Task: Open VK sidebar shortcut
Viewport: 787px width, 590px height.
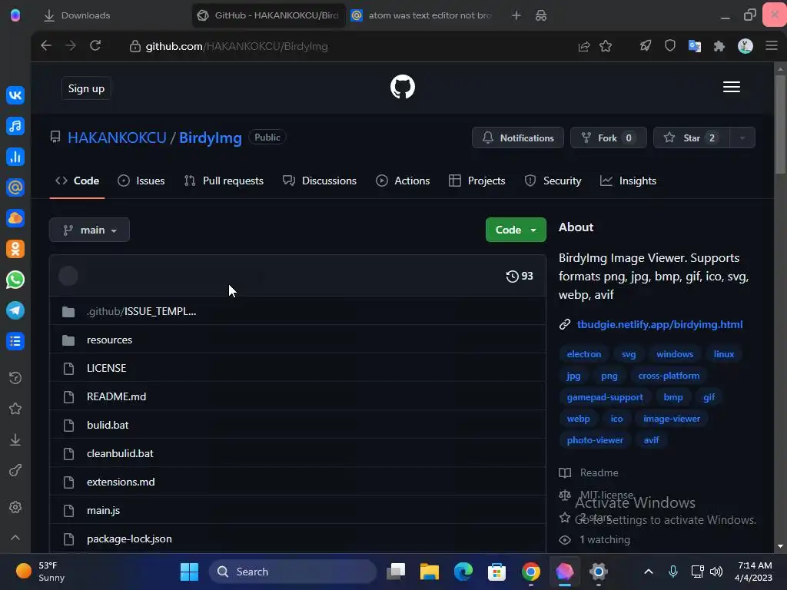Action: tap(15, 95)
